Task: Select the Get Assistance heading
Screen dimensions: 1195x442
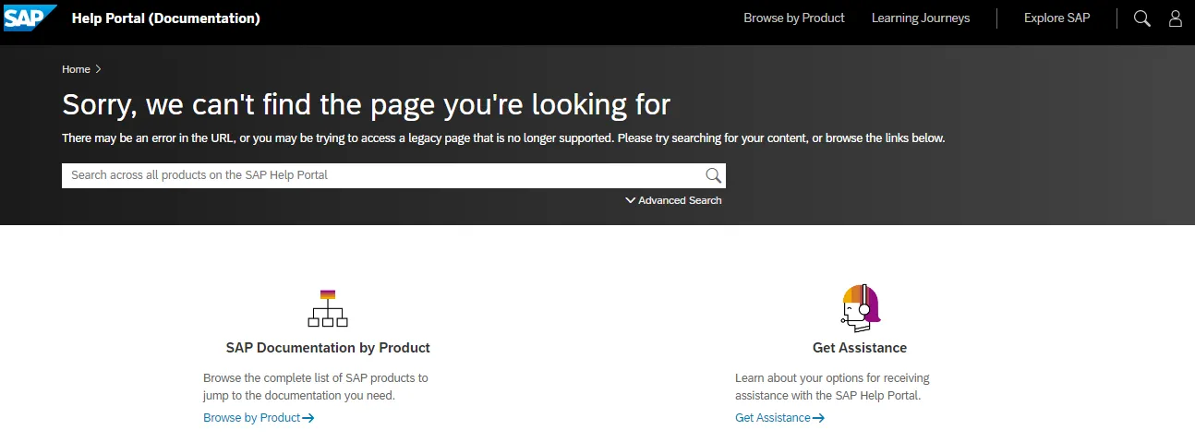Action: [x=859, y=348]
